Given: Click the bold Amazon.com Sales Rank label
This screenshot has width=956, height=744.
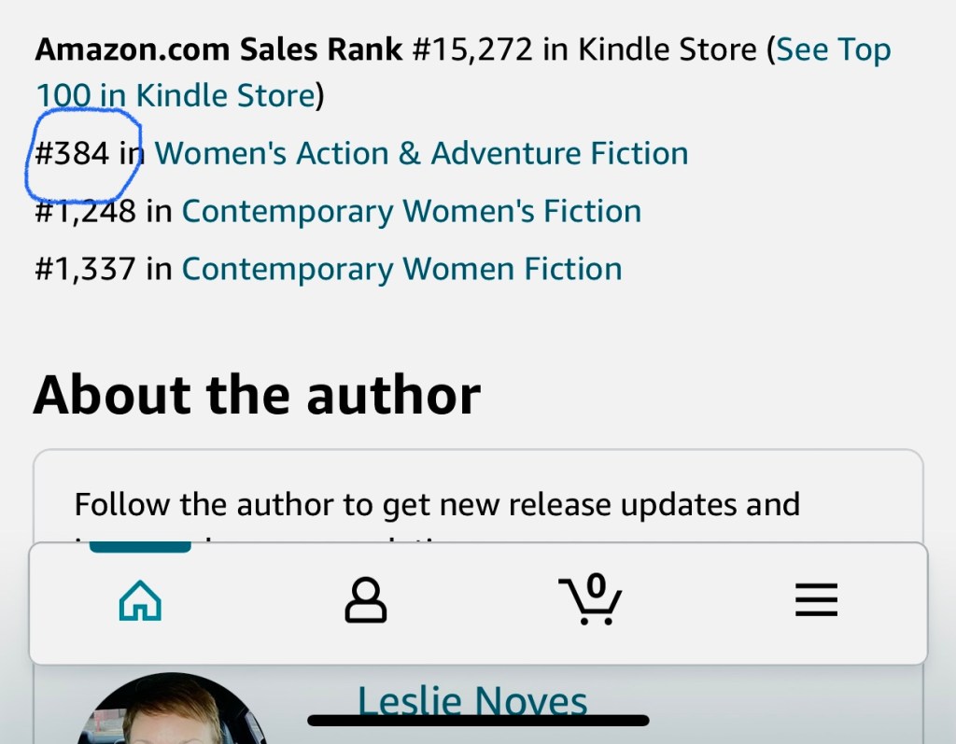Looking at the screenshot, I should click(x=219, y=49).
